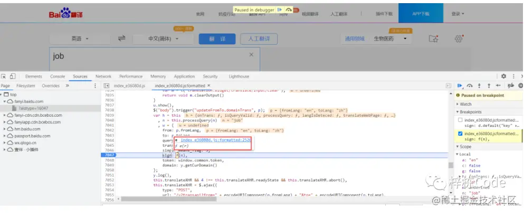Close the index_e36080d.js:formatted tab

tap(208, 86)
